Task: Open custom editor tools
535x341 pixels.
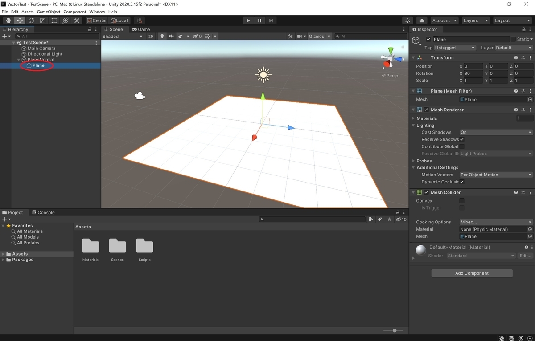Action: point(77,20)
